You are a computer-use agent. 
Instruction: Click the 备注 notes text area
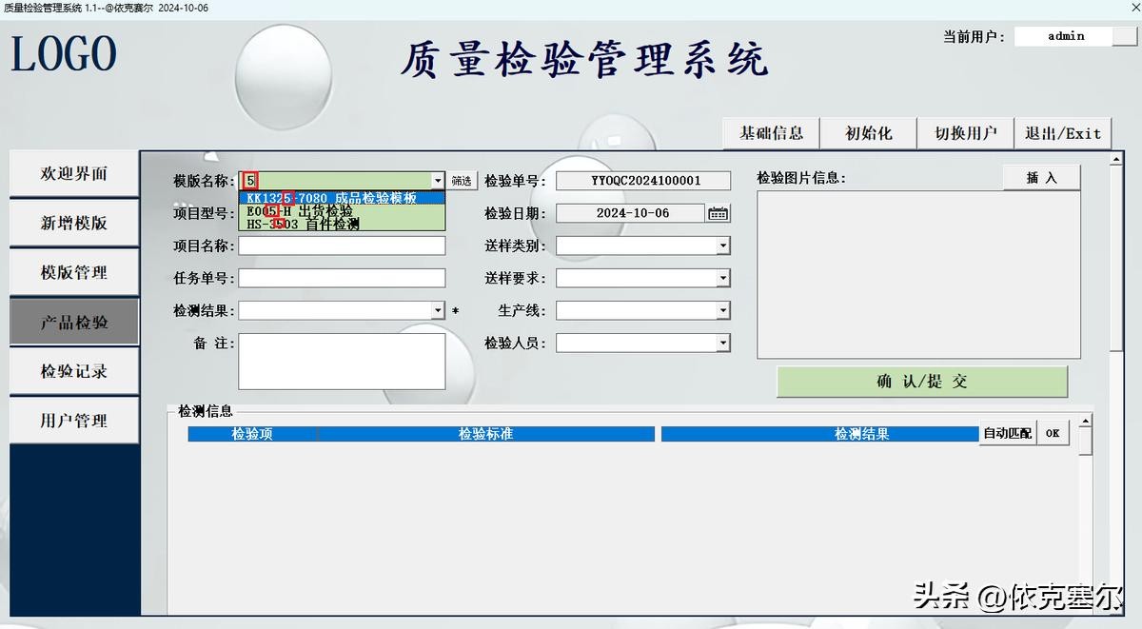[x=342, y=361]
